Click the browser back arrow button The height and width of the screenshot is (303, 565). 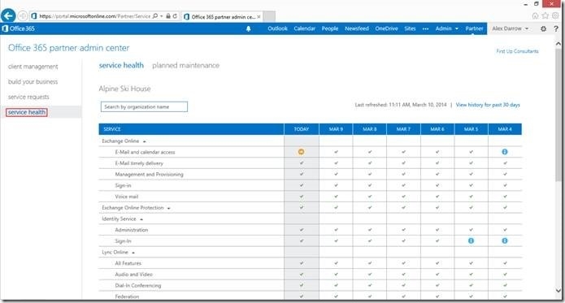click(x=8, y=15)
